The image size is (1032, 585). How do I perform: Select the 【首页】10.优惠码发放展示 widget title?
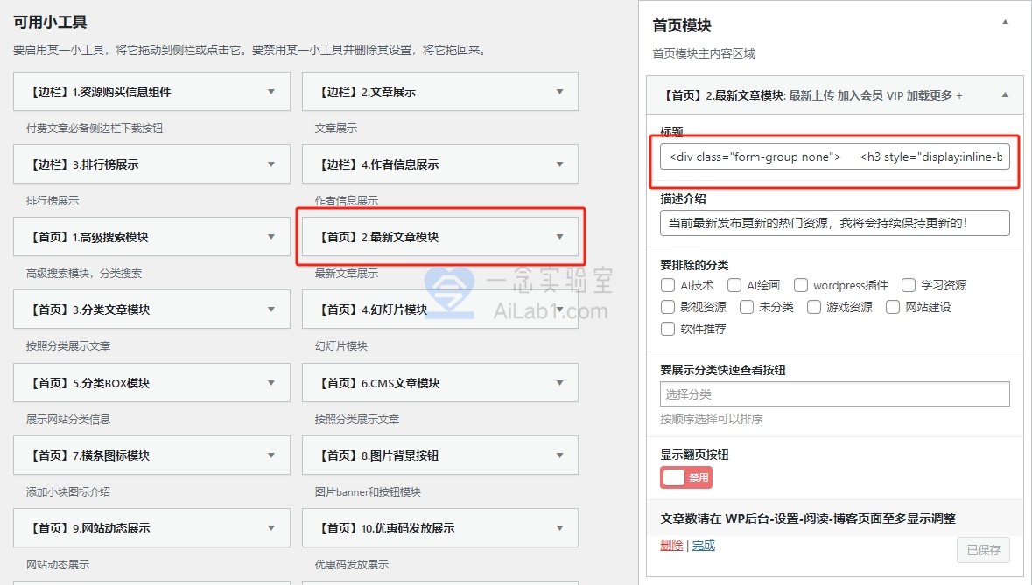[384, 528]
